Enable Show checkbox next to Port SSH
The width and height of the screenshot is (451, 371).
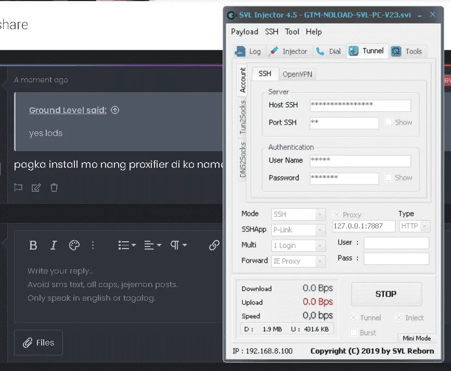(388, 122)
